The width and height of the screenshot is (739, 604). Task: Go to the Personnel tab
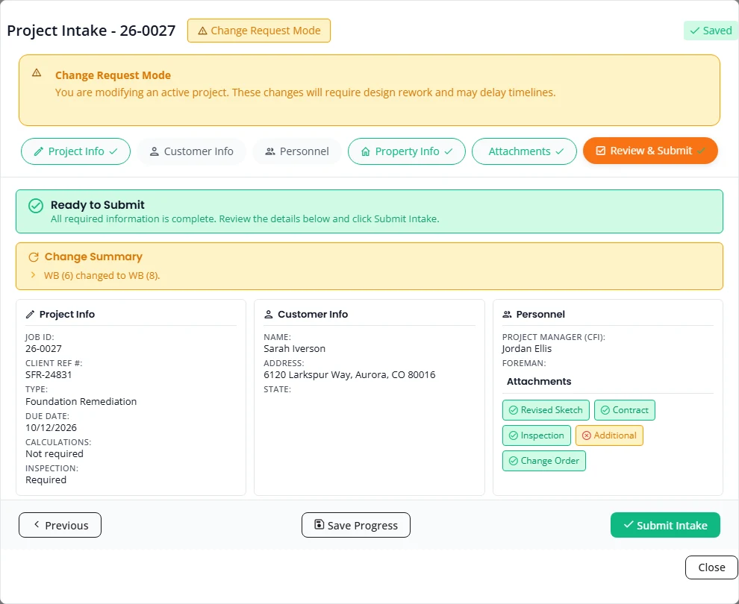pos(297,151)
